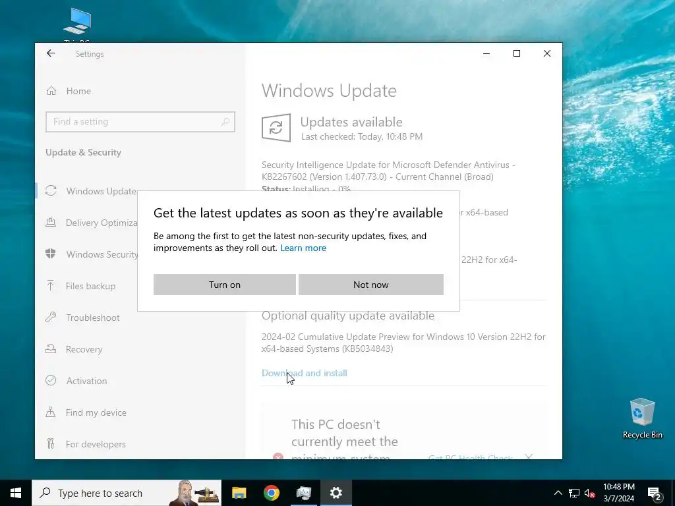Click the large Updates available sync icon
The width and height of the screenshot is (675, 506).
276,128
